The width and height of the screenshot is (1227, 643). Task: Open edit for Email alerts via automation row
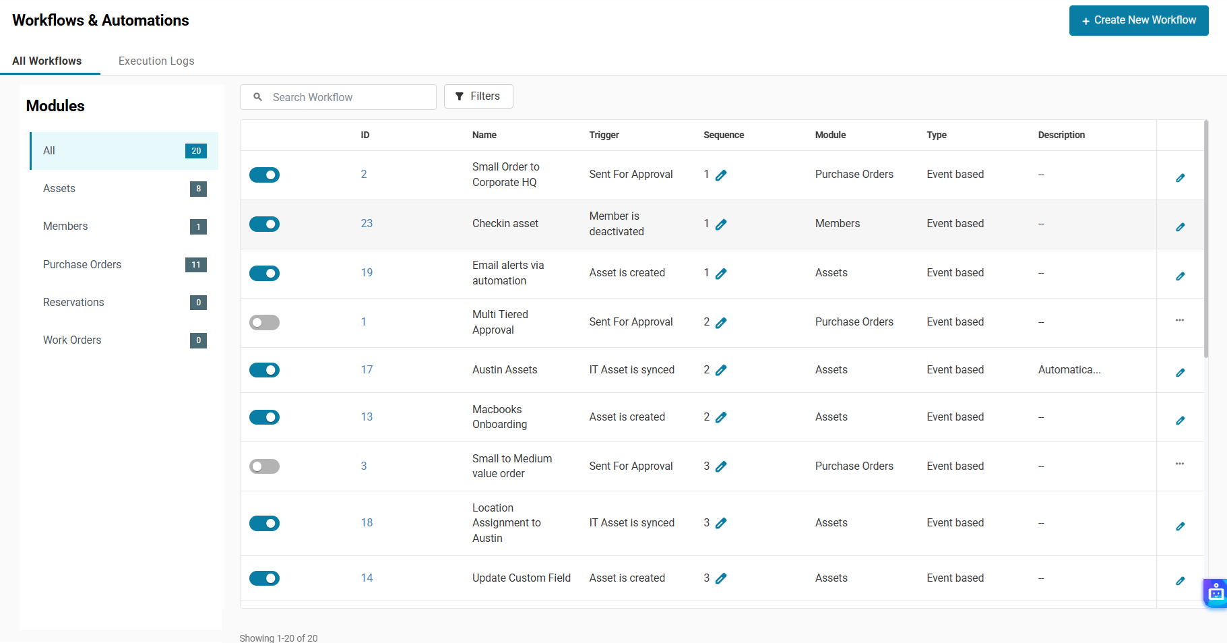(x=1180, y=276)
